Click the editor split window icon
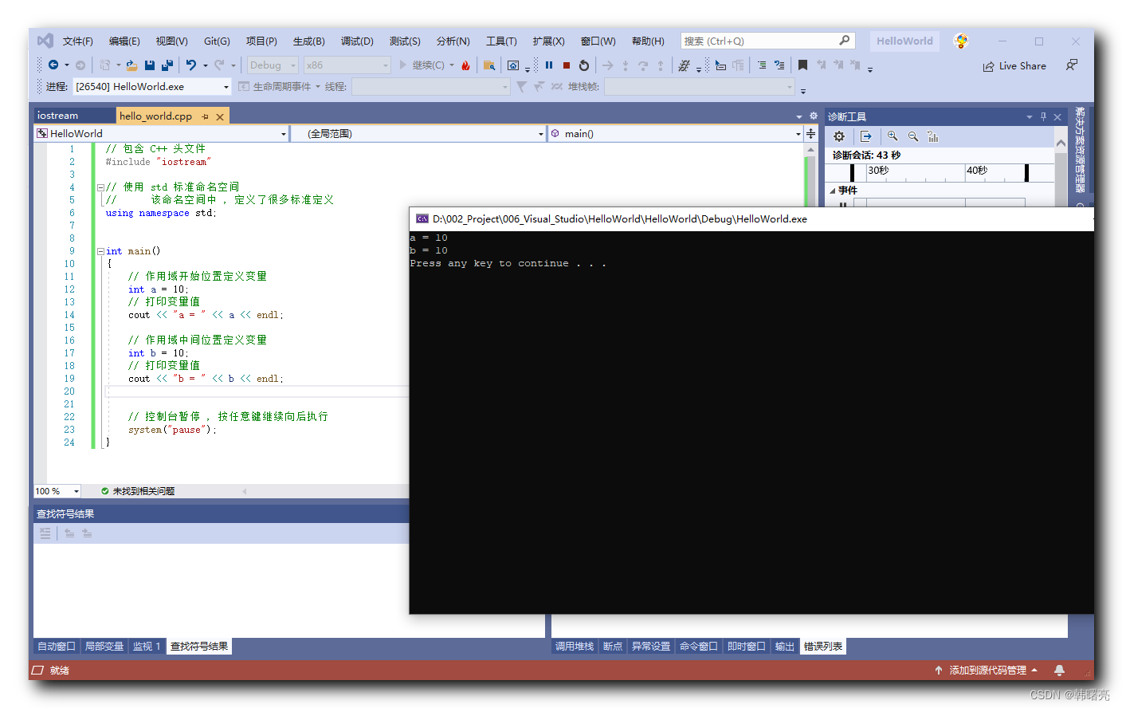Viewport: 1122px width, 708px height. pos(810,134)
